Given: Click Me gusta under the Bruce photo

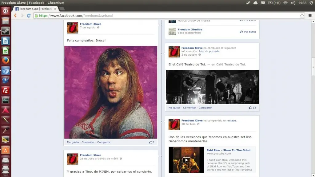Looking at the screenshot, I should [73, 142].
